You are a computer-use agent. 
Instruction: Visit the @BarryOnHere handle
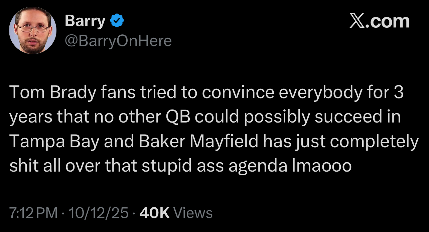tap(118, 41)
